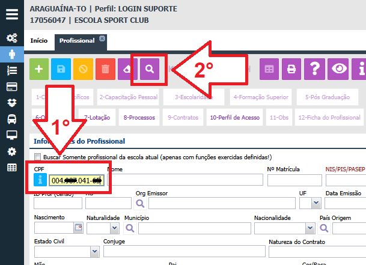This screenshot has width=366, height=265.
Task: Click the Natureza do Contrato field
Action: click(x=317, y=252)
